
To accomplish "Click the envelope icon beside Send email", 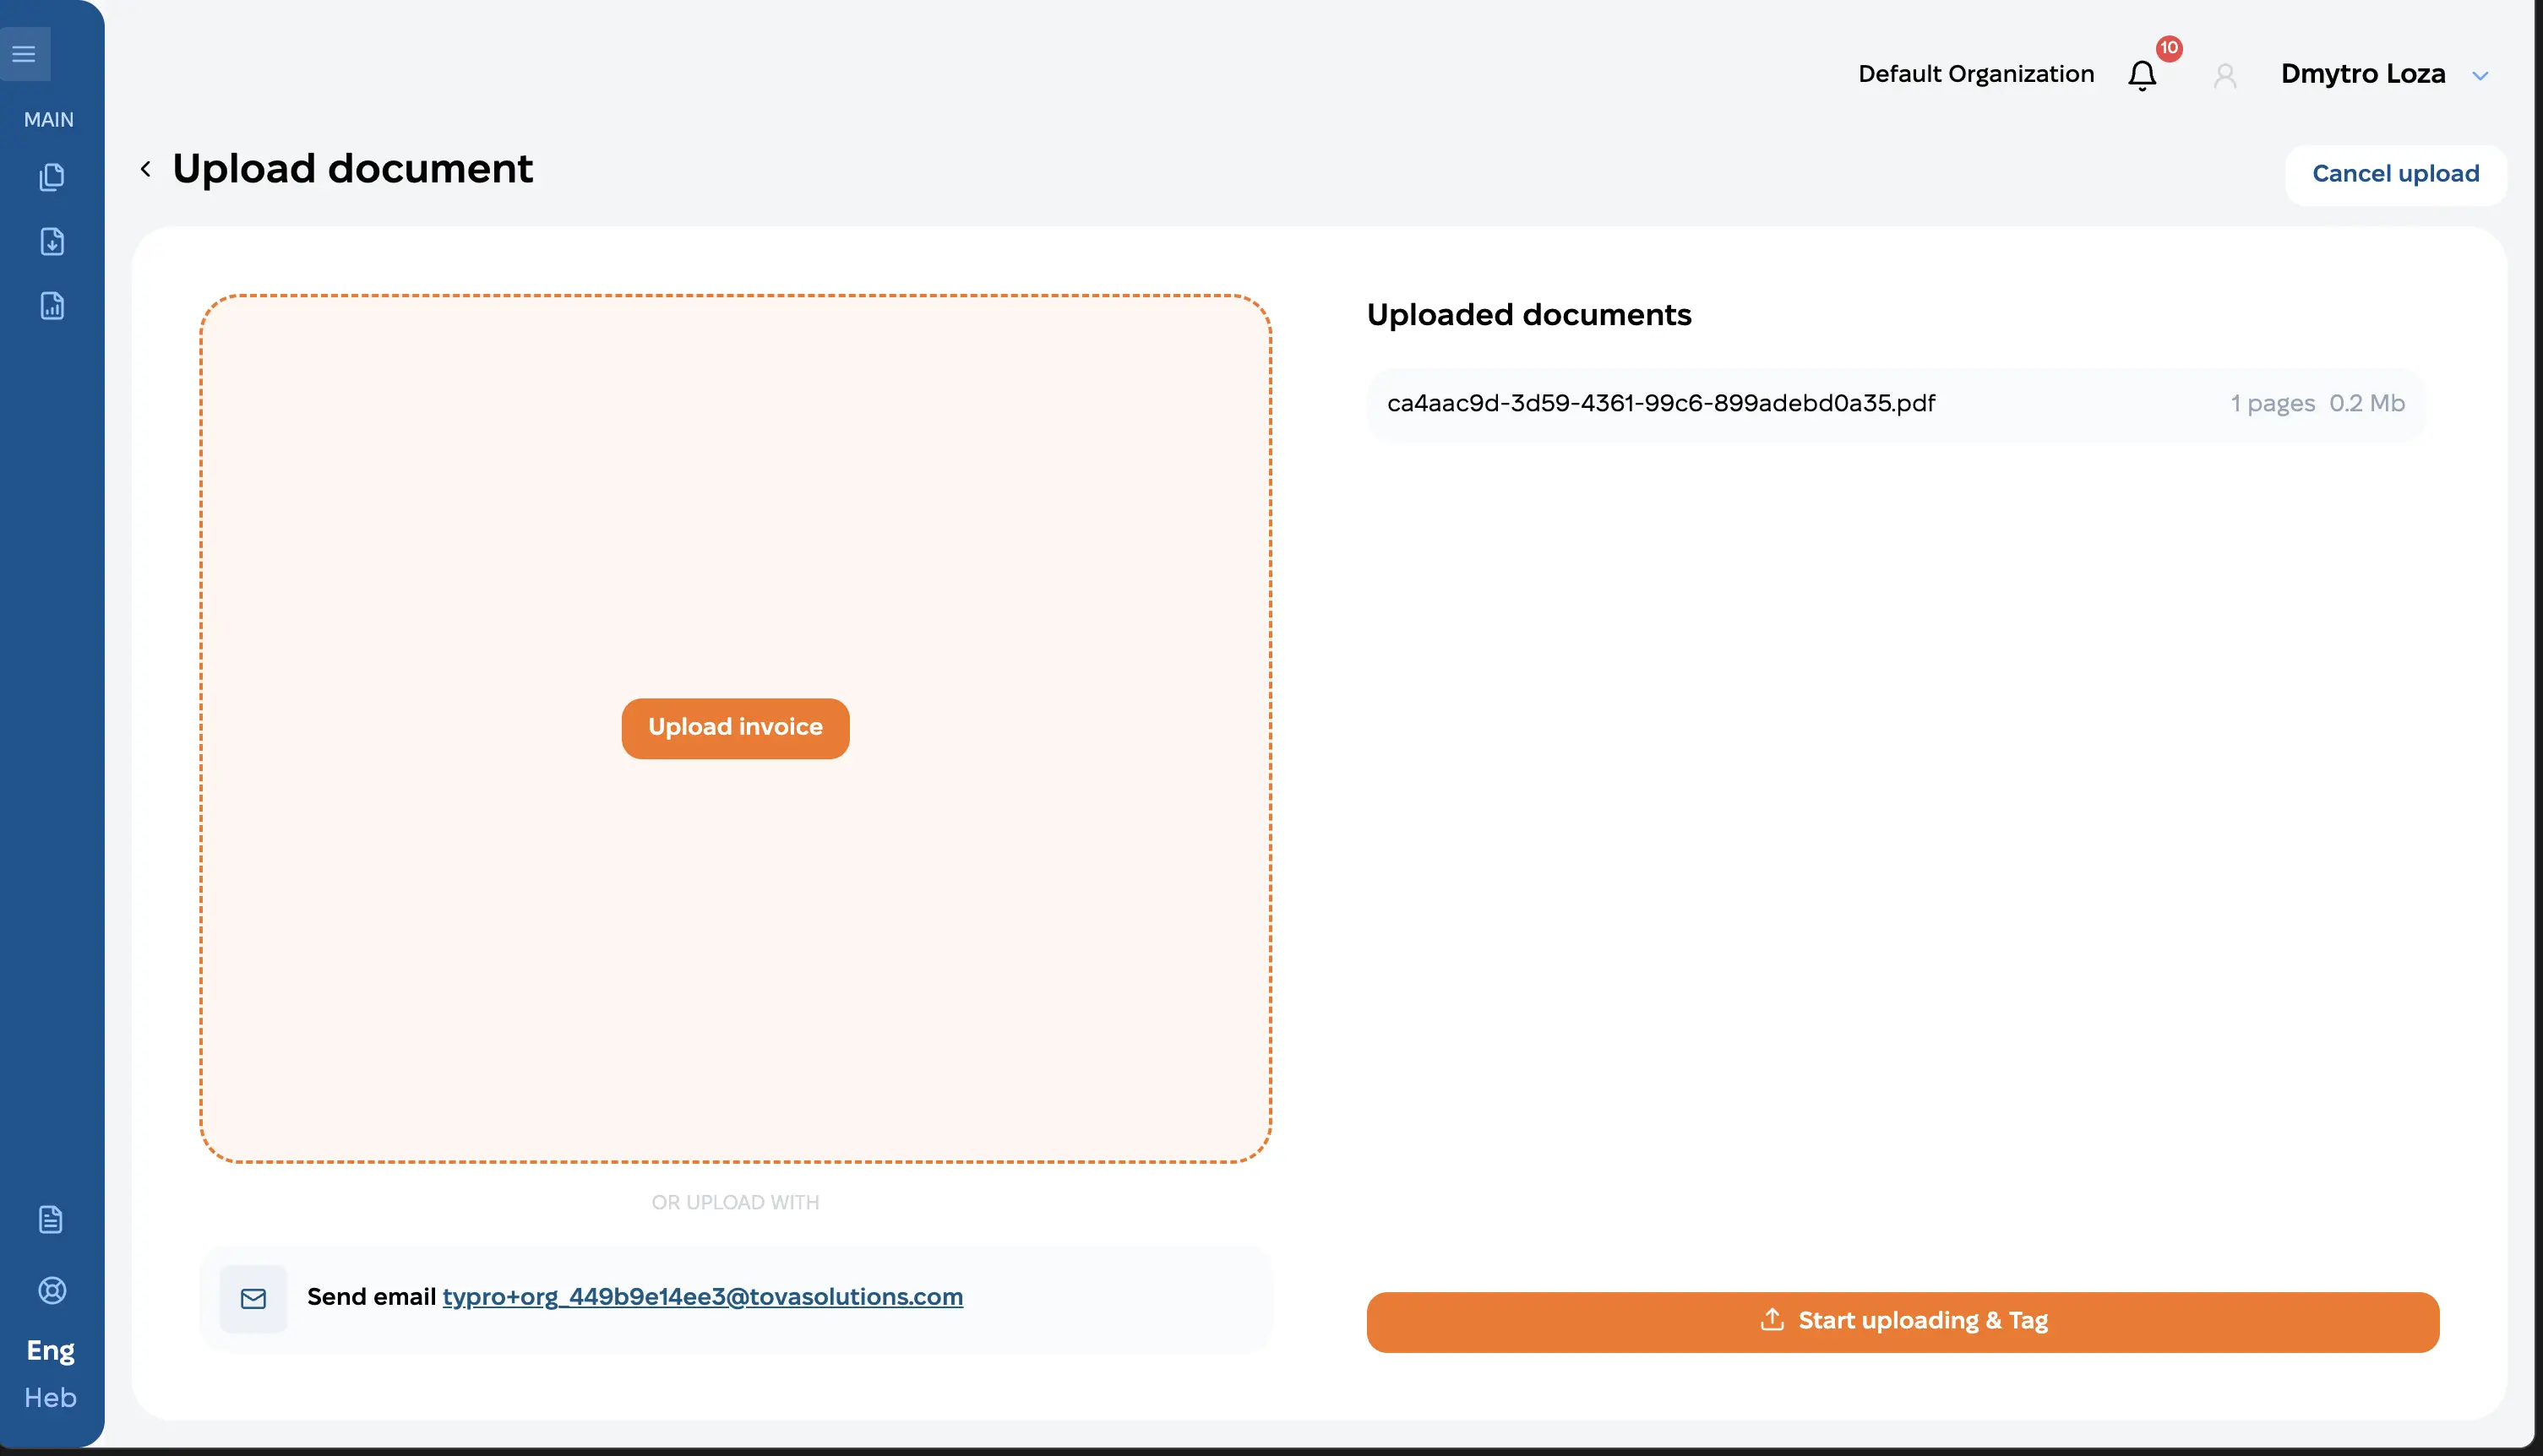I will tap(253, 1298).
